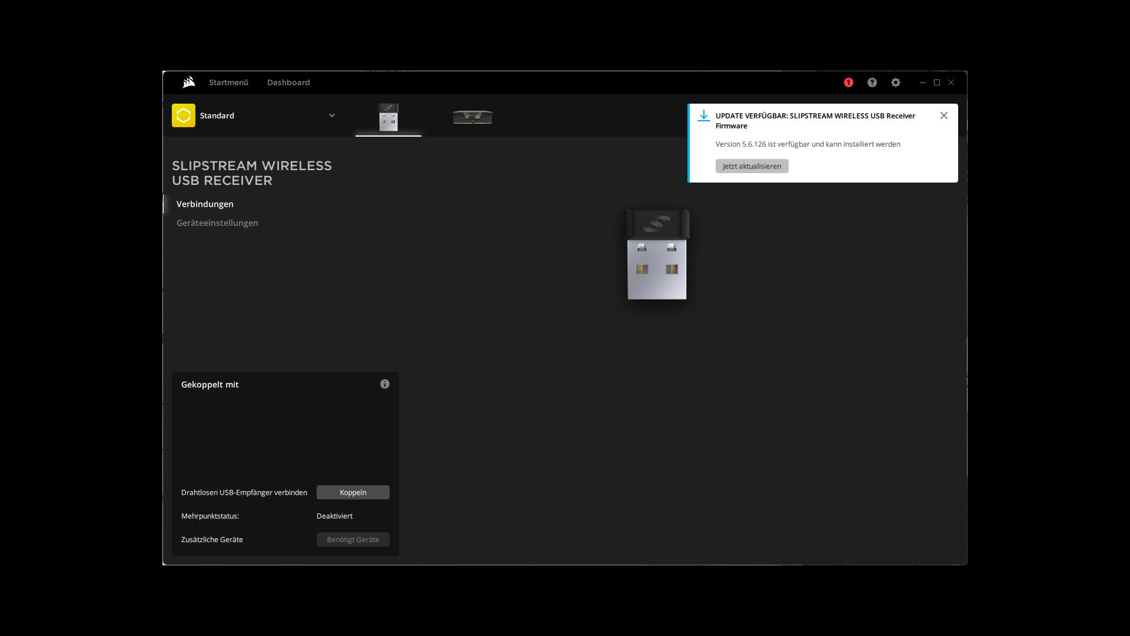Click the Koppeln pairing button
This screenshot has width=1130, height=636.
coord(353,492)
